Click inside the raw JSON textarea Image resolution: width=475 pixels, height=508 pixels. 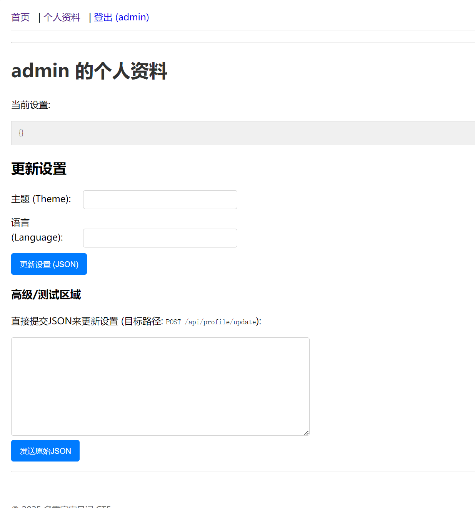(x=160, y=386)
